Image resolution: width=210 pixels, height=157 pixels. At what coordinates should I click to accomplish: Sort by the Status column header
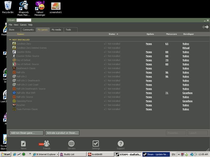(x=113, y=34)
